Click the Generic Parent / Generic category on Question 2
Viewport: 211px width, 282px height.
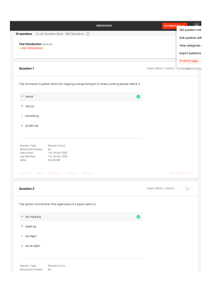coord(160,189)
